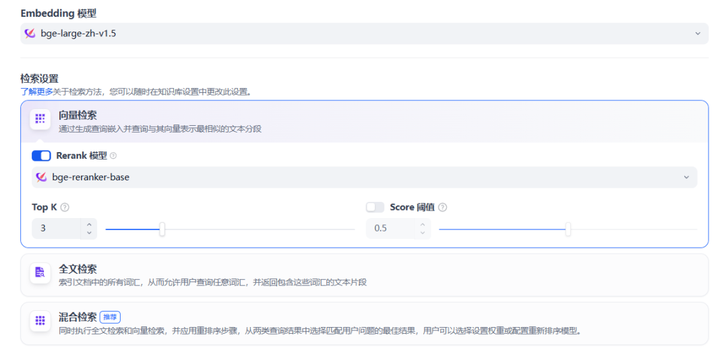Select the 混合检索 retrieval option

point(365,324)
